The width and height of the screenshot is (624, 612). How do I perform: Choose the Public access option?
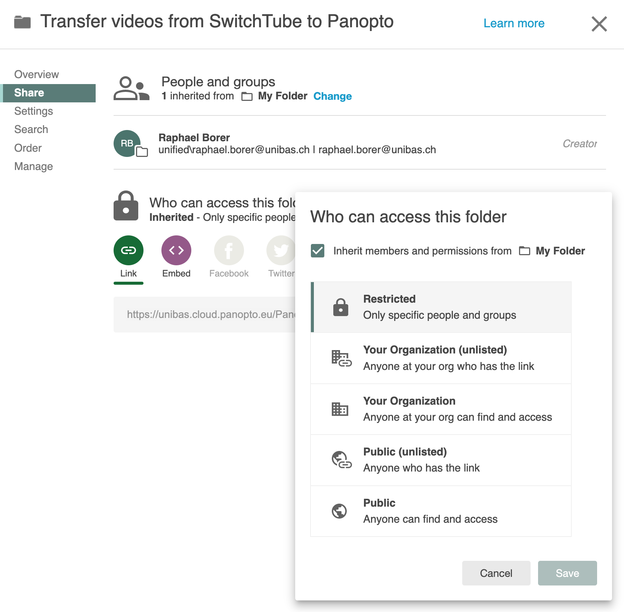[441, 511]
